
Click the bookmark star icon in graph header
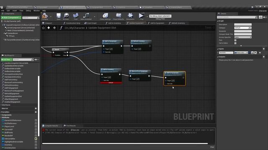44,28
